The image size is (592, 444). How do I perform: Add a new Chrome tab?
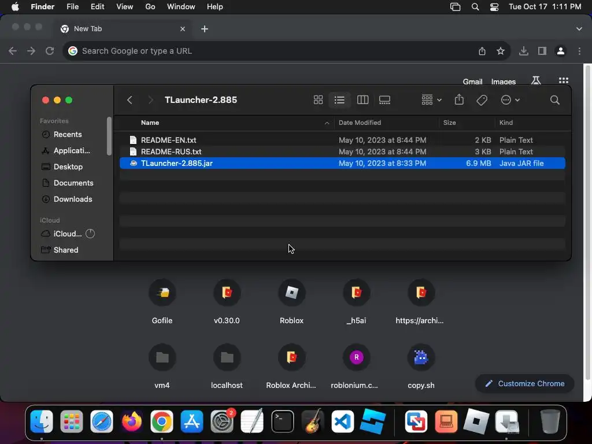(205, 29)
